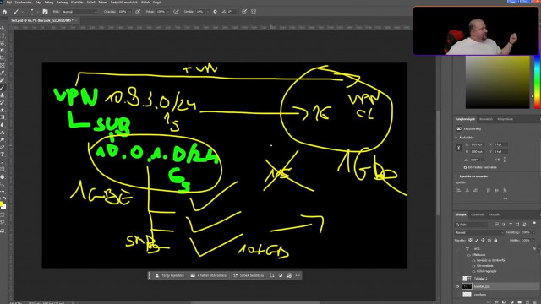The width and height of the screenshot is (541, 304).
Task: Toggle the layer filtering on/off switch
Action: (x=534, y=224)
